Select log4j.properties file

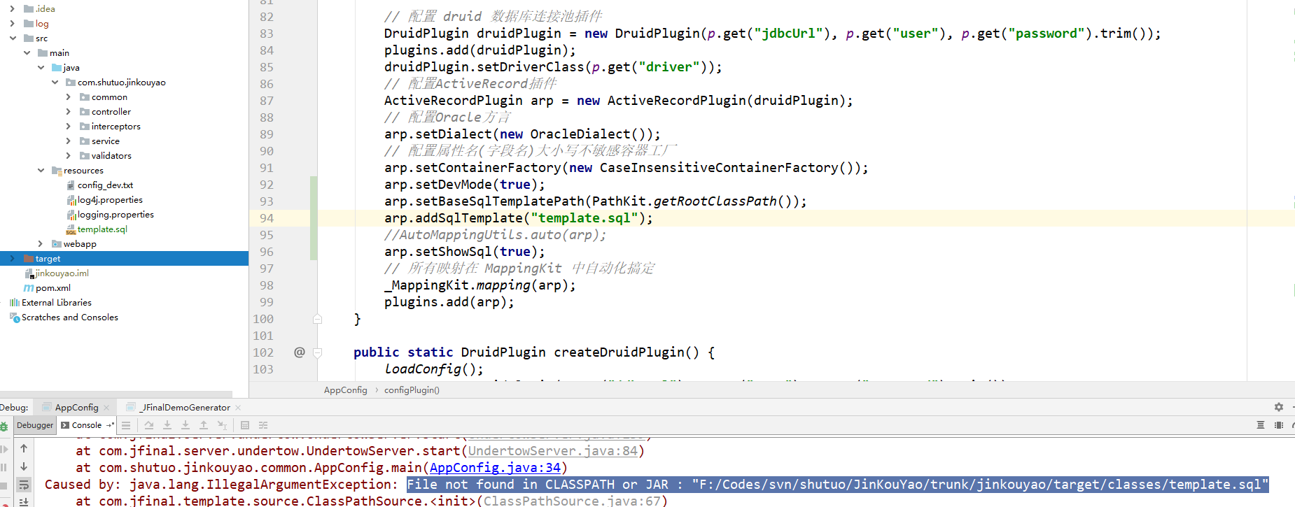tap(110, 200)
